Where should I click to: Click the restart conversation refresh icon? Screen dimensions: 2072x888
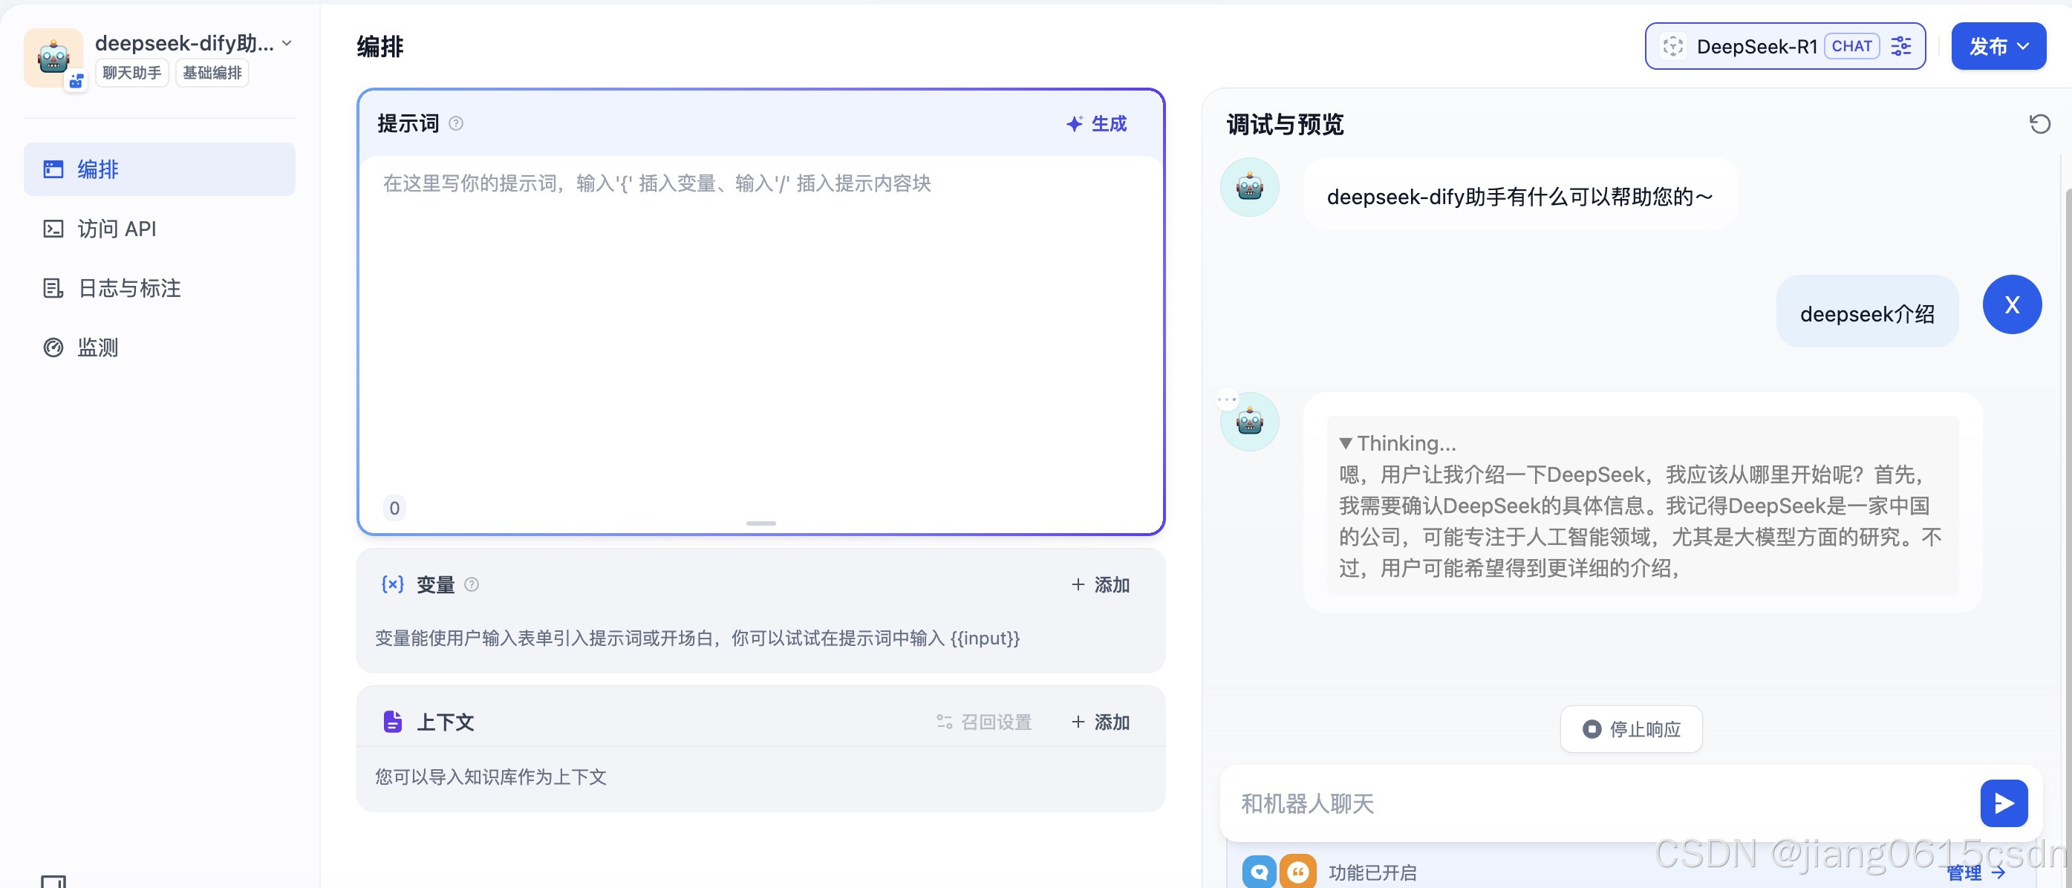point(2039,124)
